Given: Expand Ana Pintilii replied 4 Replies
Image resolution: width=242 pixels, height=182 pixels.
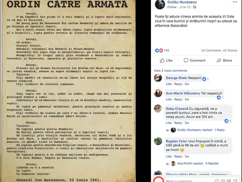Looking at the screenshot, I should [x=197, y=164].
